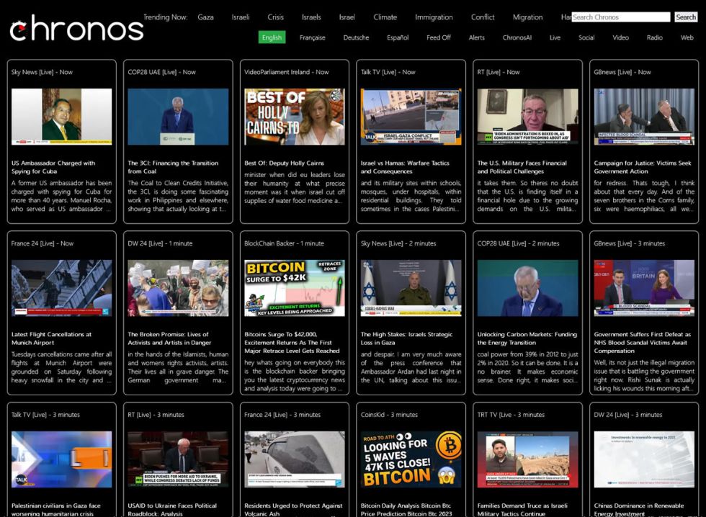Click source label 'VideoParliament Ireland - Now'
Image resolution: width=706 pixels, height=517 pixels.
pos(287,72)
